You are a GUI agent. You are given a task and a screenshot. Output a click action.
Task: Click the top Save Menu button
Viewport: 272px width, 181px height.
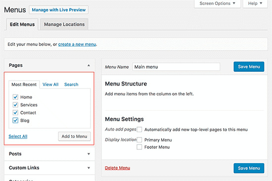[249, 67]
